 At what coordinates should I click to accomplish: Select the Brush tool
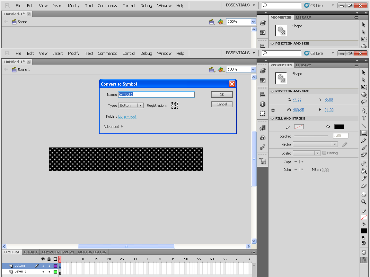pos(364,148)
